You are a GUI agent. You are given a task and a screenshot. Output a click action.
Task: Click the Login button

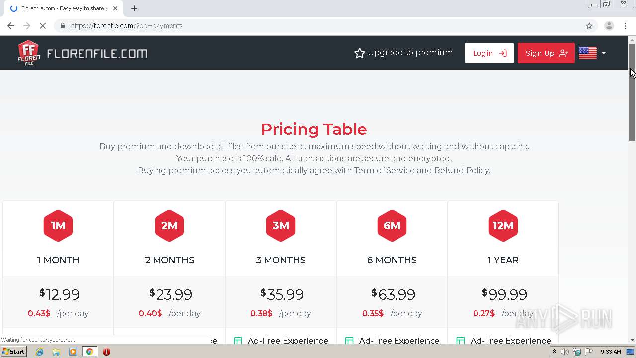pyautogui.click(x=489, y=53)
